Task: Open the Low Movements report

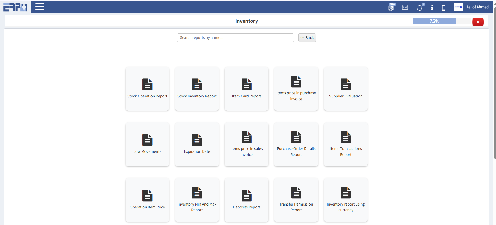Action: coord(147,144)
